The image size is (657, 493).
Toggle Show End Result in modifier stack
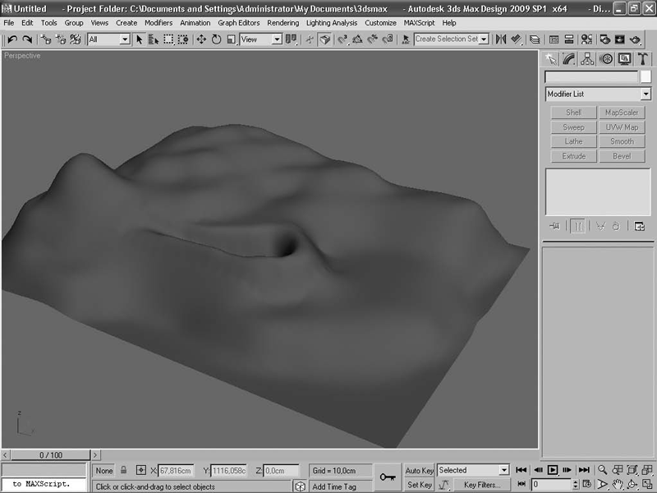(x=577, y=226)
